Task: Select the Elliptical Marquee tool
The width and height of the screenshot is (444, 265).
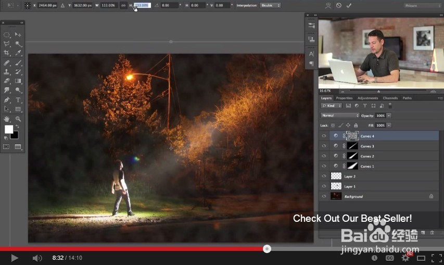Action: [7, 35]
